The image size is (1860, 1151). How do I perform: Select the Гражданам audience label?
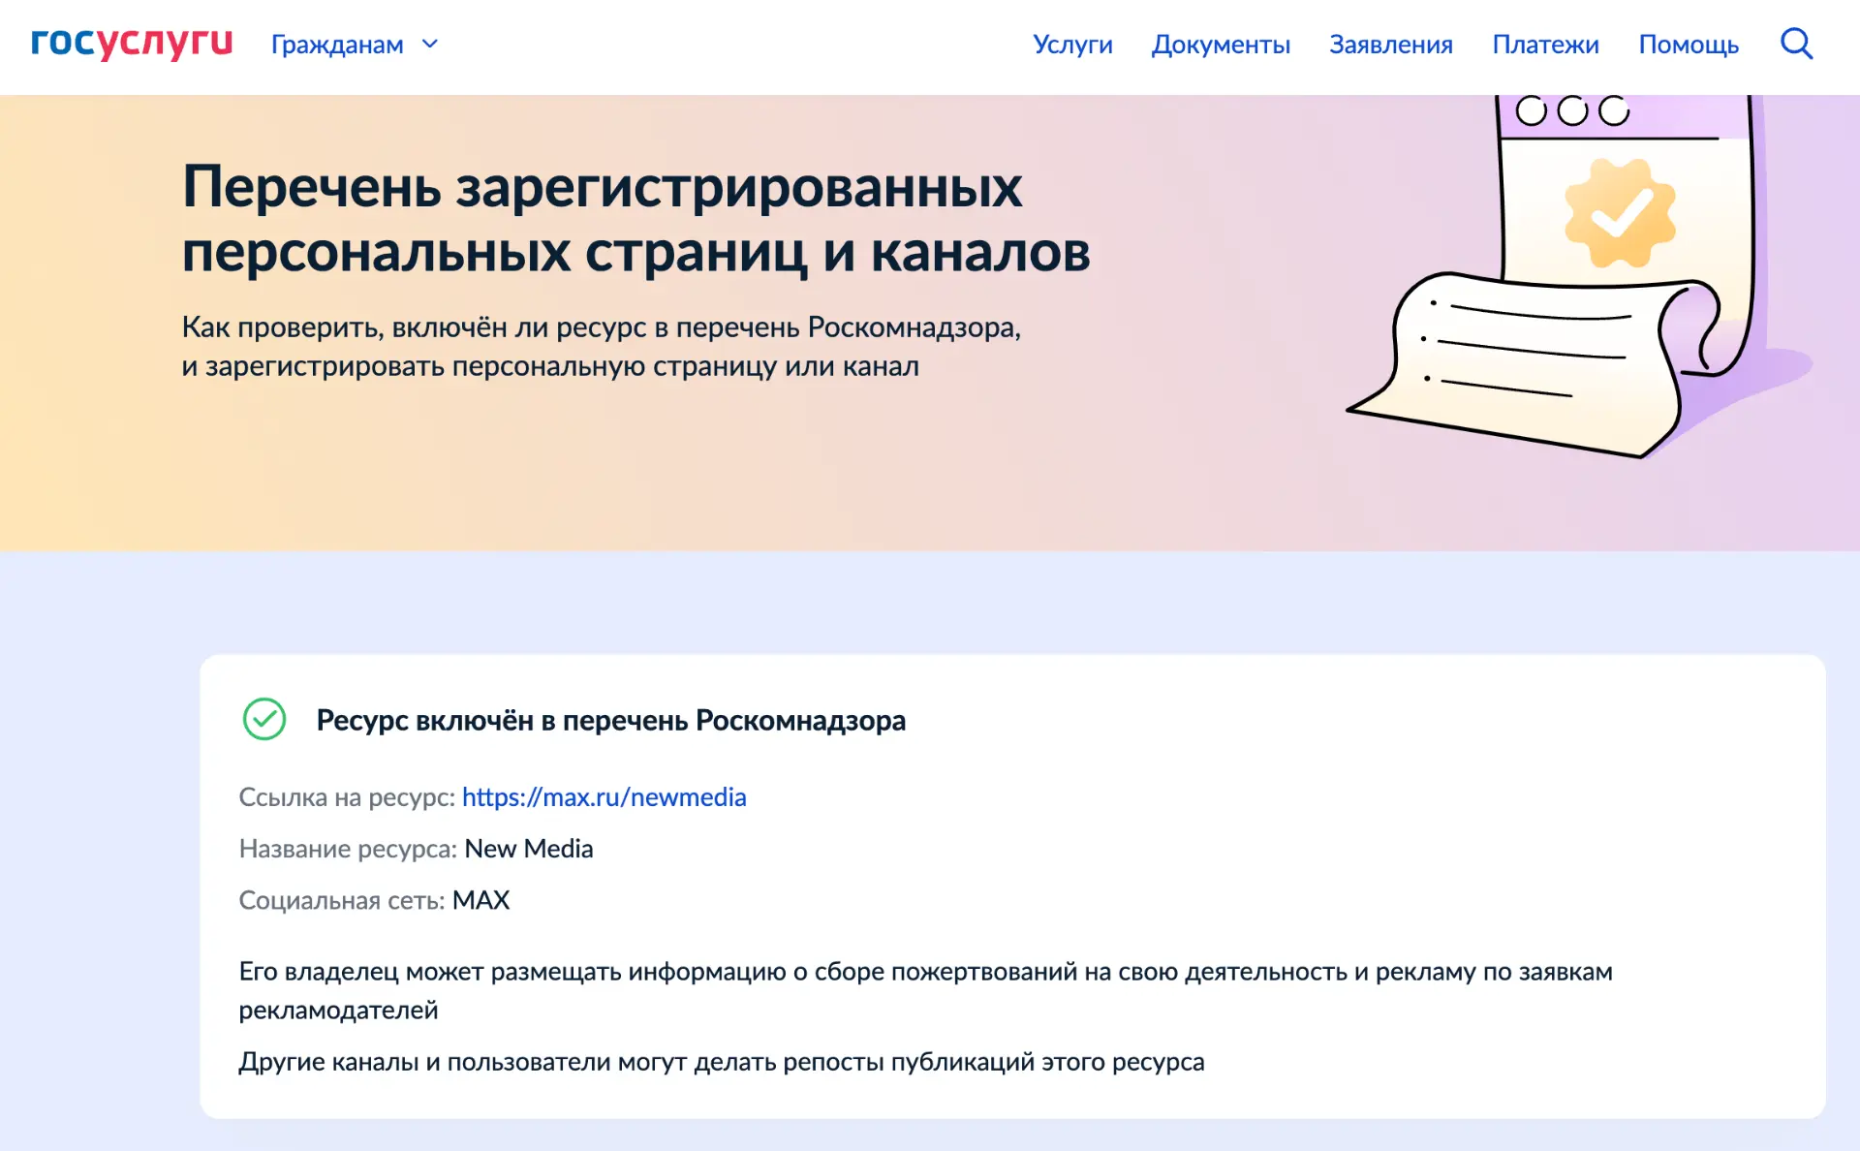(x=337, y=45)
